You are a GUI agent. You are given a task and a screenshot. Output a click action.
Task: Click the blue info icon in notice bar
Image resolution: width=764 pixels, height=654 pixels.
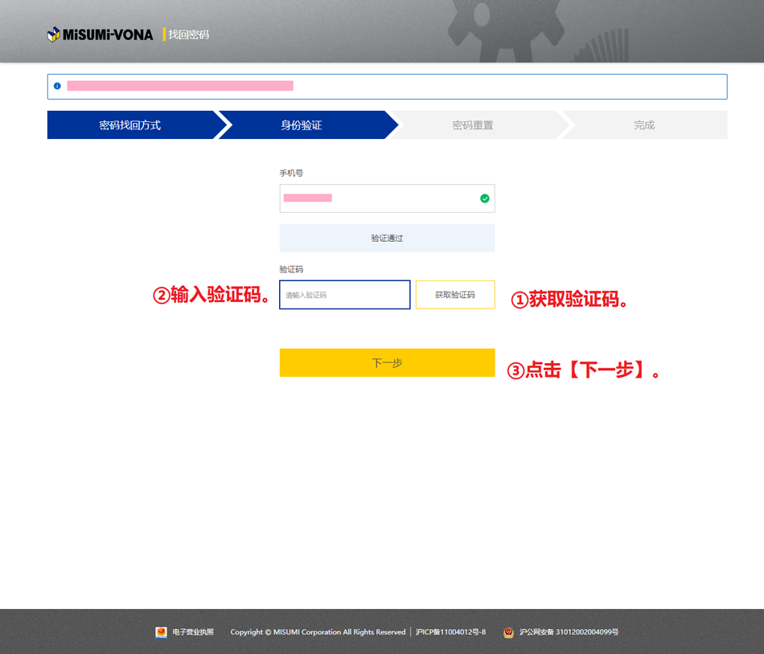pos(57,86)
